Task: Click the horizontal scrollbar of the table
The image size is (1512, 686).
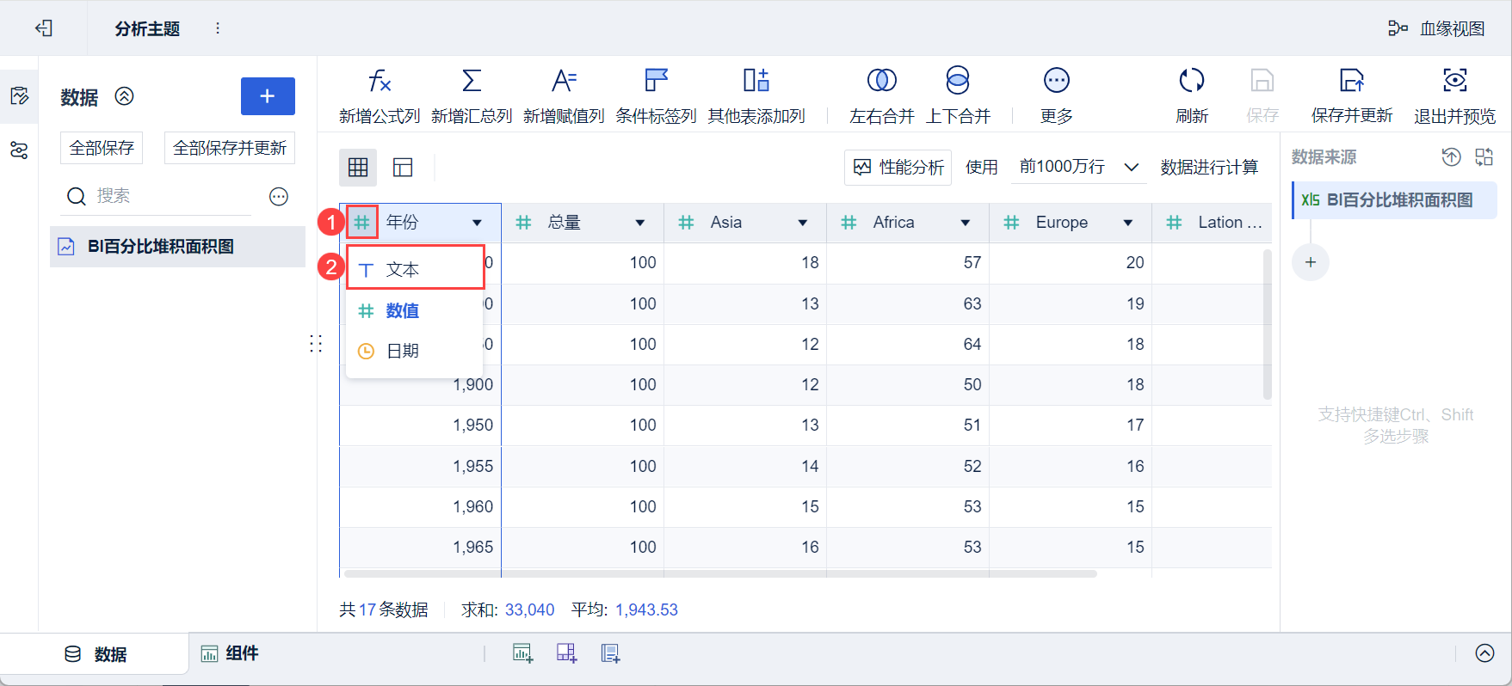Action: pyautogui.click(x=720, y=573)
